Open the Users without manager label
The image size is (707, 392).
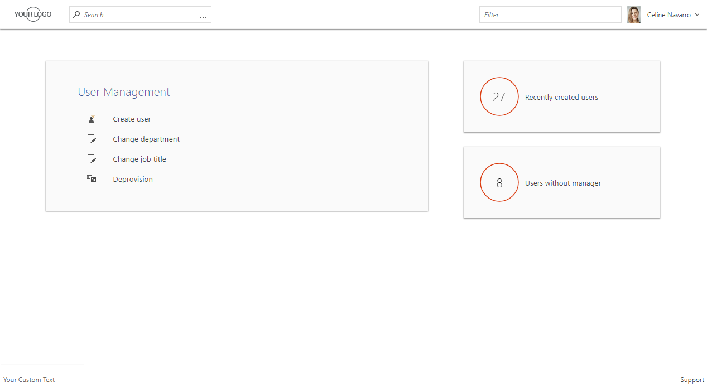tap(563, 183)
